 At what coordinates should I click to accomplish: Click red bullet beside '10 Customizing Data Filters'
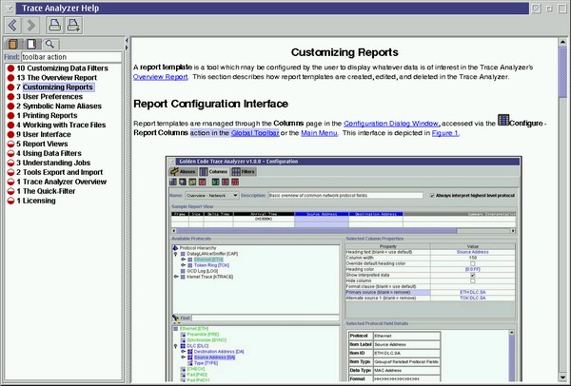(10, 68)
